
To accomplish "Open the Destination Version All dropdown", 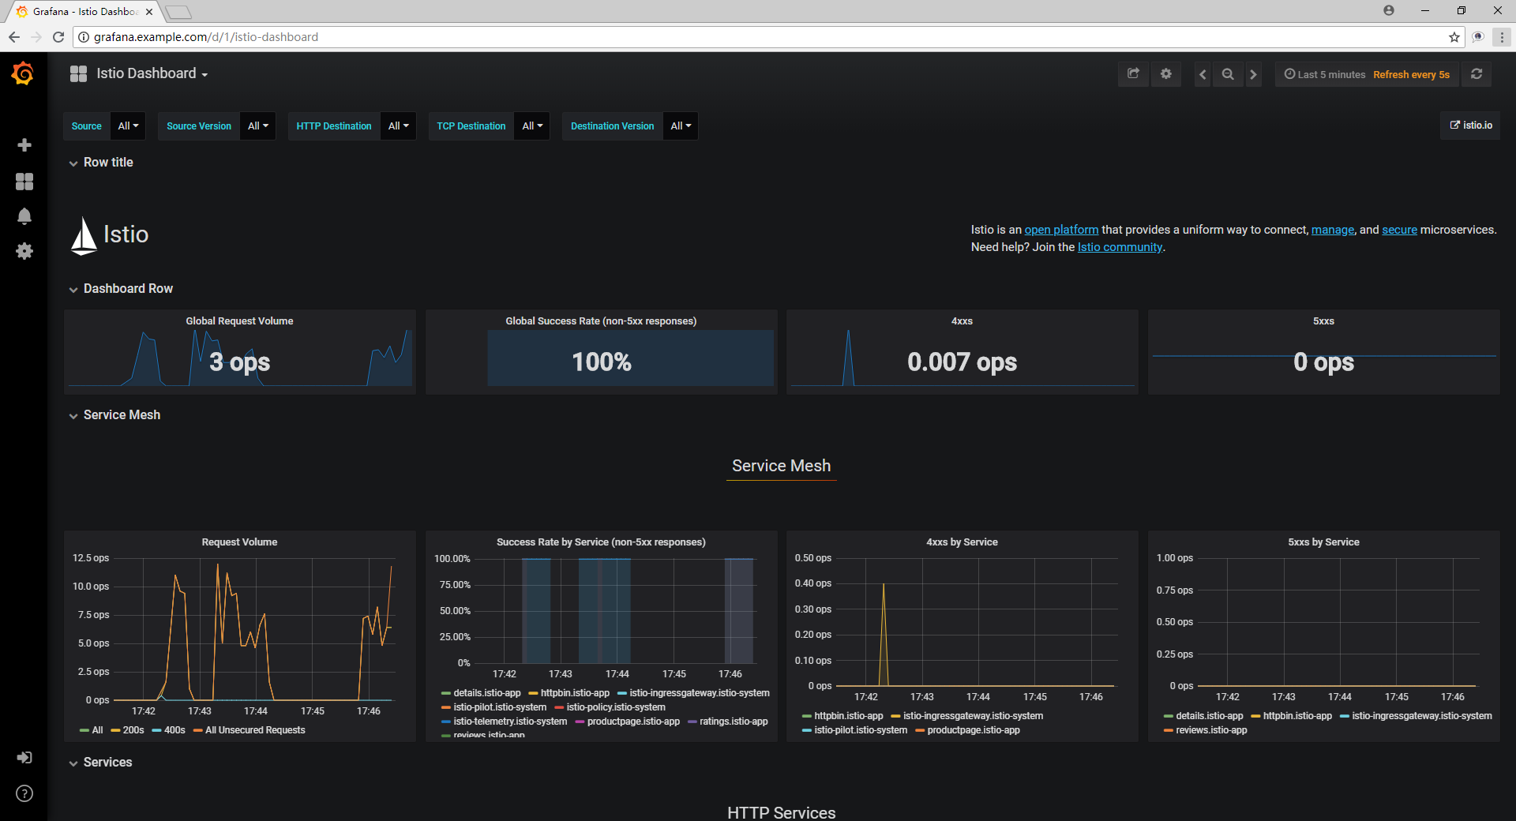I will (681, 126).
